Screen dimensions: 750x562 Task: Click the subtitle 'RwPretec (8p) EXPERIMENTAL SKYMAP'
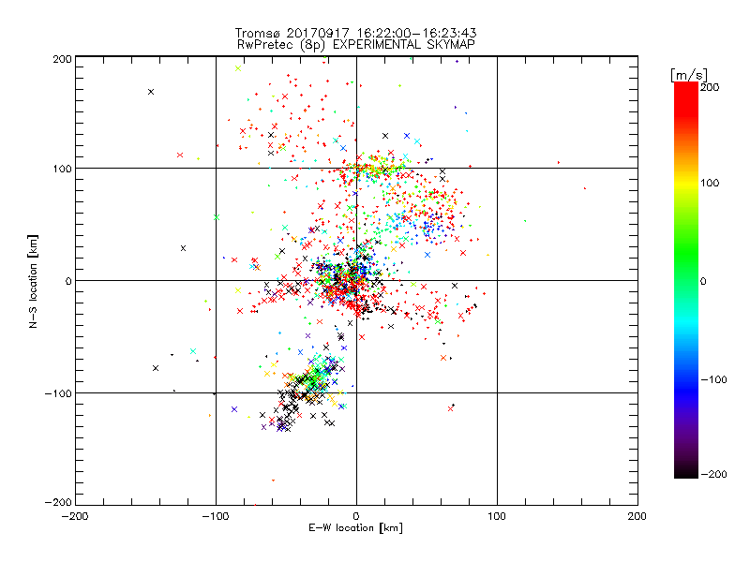tap(356, 45)
